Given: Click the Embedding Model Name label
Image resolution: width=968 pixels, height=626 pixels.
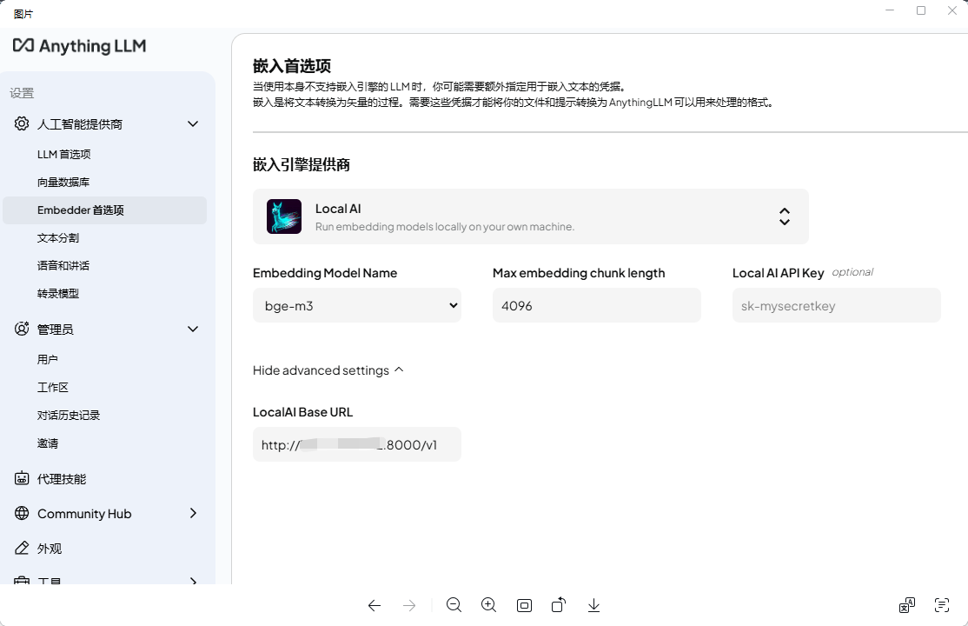Looking at the screenshot, I should tap(325, 272).
